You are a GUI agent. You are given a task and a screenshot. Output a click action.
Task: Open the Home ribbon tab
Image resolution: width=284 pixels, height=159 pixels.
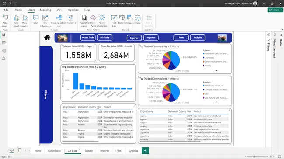point(18,10)
